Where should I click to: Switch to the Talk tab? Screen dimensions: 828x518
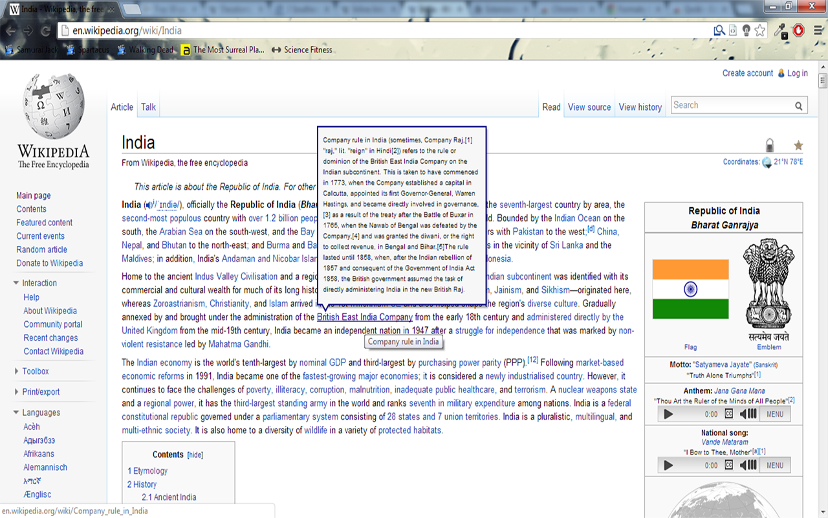148,107
